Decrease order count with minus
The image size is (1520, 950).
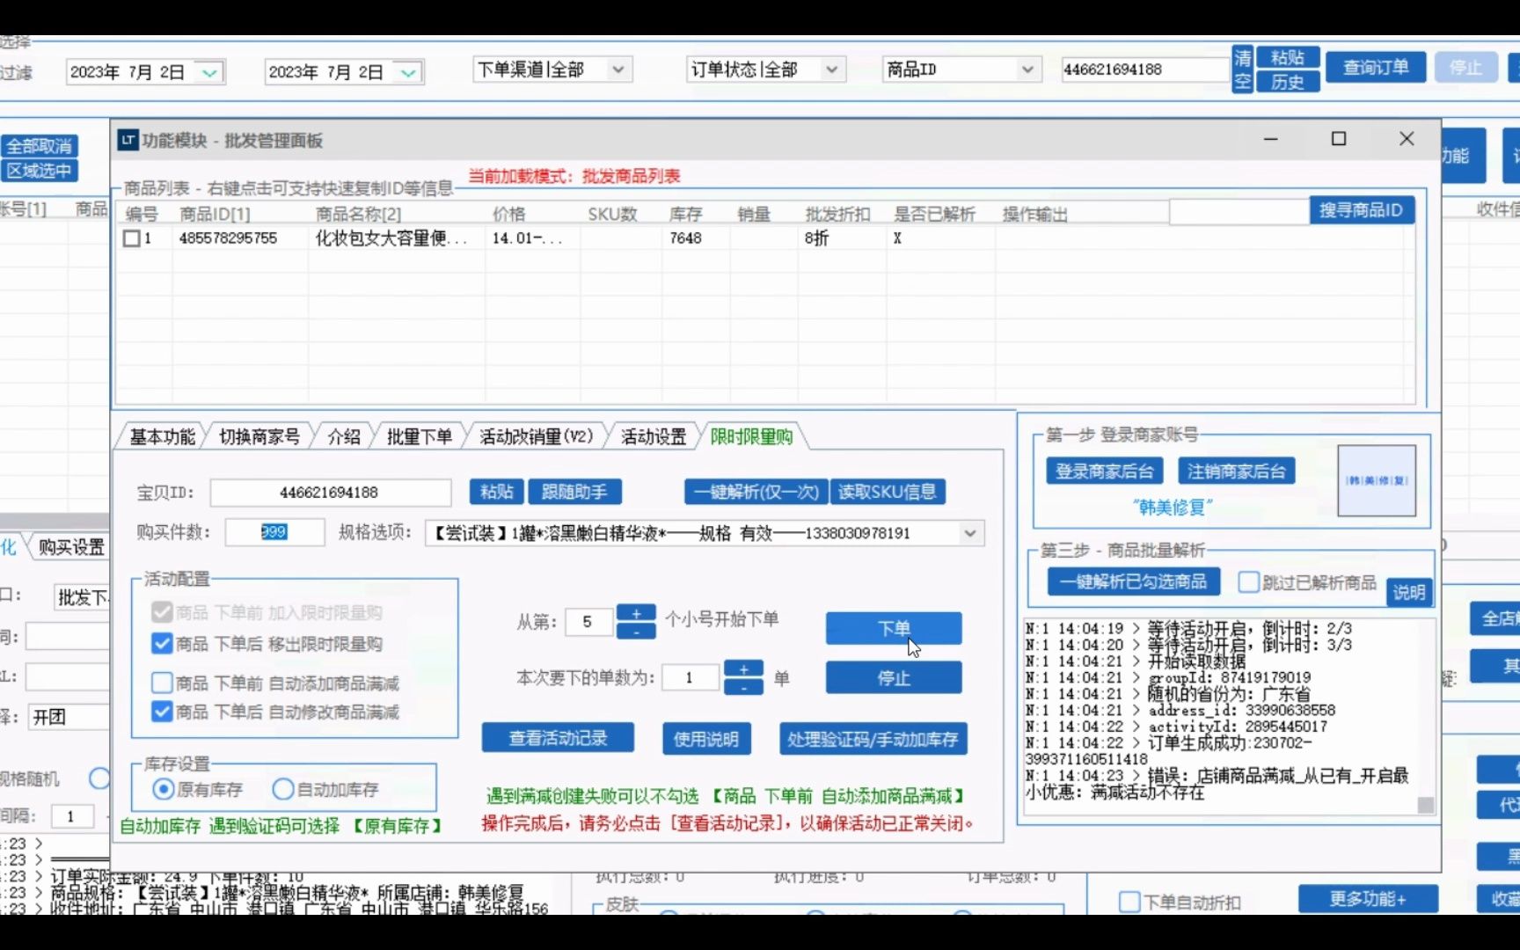point(743,686)
